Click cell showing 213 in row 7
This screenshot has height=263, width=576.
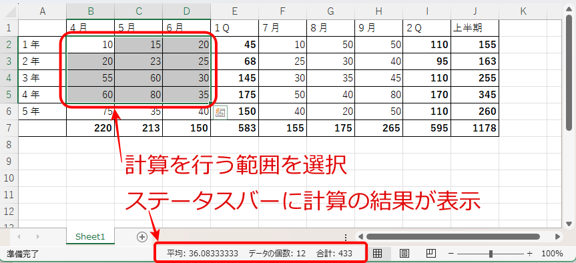(x=138, y=128)
